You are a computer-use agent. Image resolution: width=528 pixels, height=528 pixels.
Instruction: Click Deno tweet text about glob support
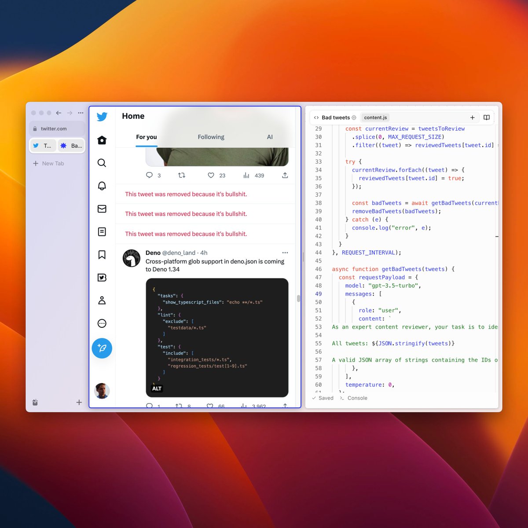pos(215,265)
